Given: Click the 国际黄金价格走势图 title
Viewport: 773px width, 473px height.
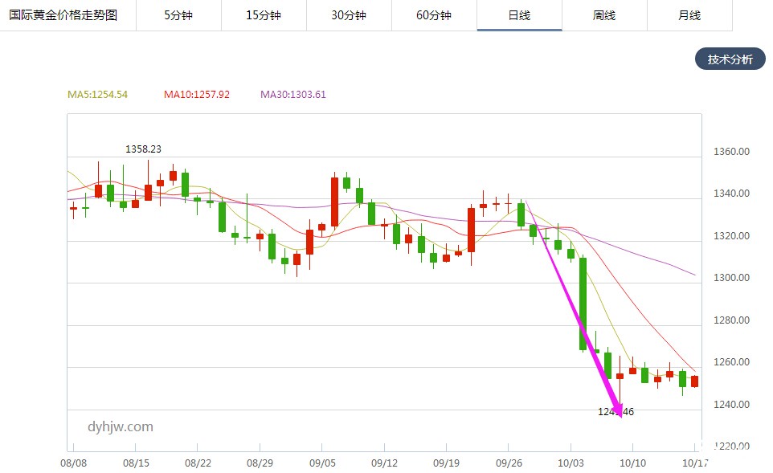Looking at the screenshot, I should (63, 15).
